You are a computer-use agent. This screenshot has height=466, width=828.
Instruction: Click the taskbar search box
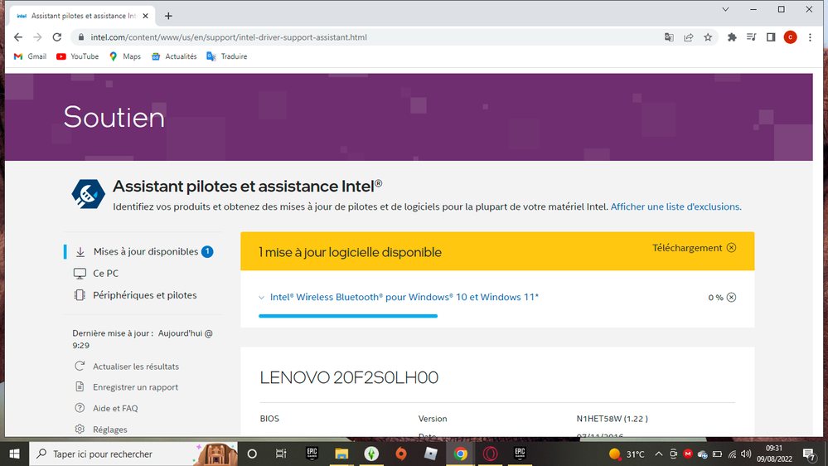[133, 454]
